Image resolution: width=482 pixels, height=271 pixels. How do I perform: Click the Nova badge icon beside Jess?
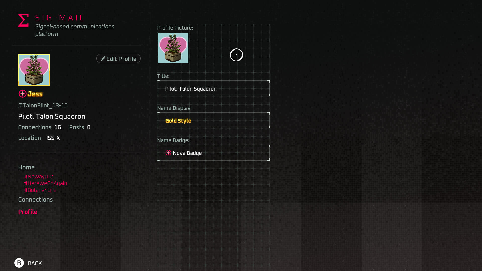click(23, 94)
